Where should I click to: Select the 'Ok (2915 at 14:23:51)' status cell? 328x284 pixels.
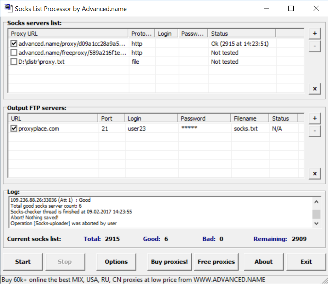click(240, 44)
